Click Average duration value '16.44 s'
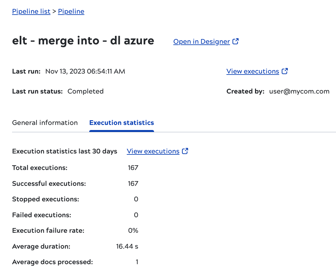336x274 pixels. [127, 246]
